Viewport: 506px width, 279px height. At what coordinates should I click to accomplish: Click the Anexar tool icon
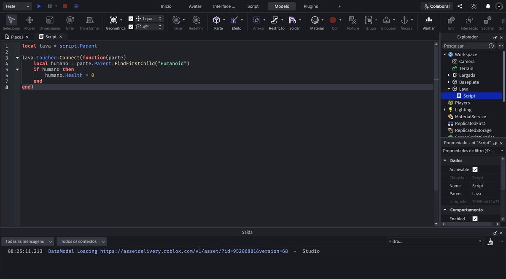256,20
